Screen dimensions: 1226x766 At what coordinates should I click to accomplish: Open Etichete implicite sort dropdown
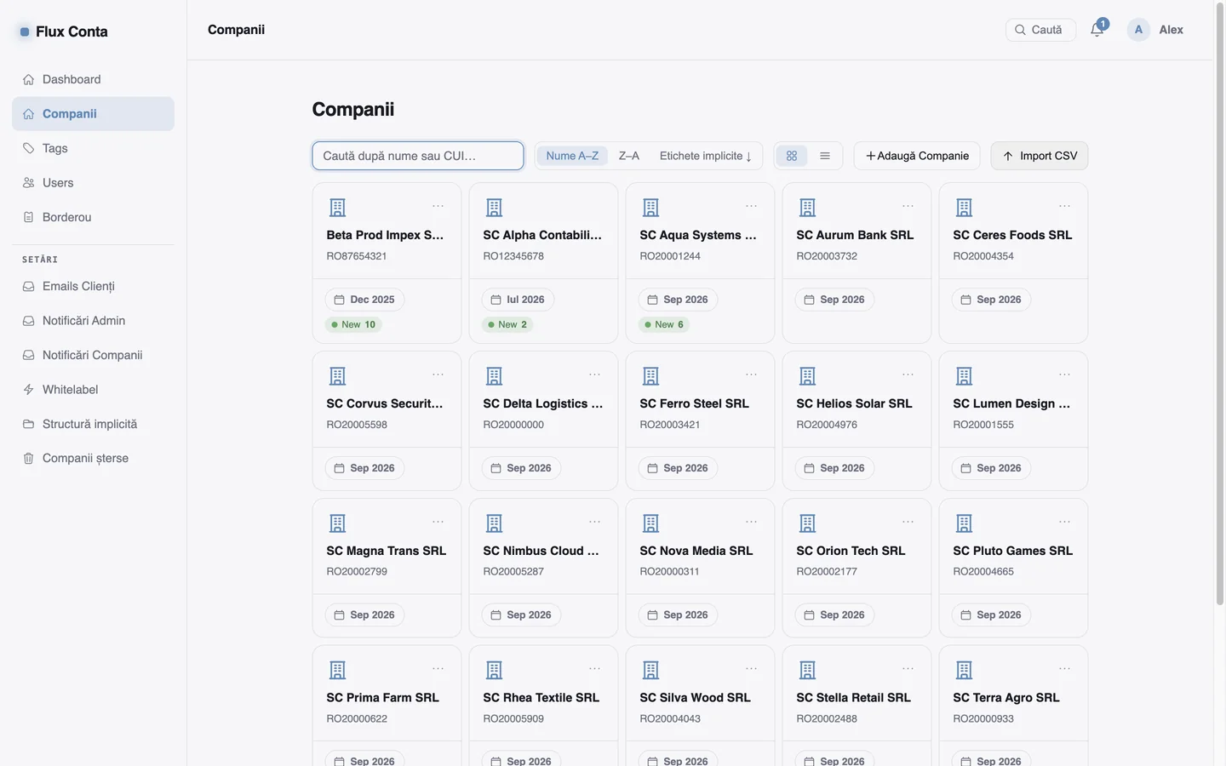click(x=705, y=156)
